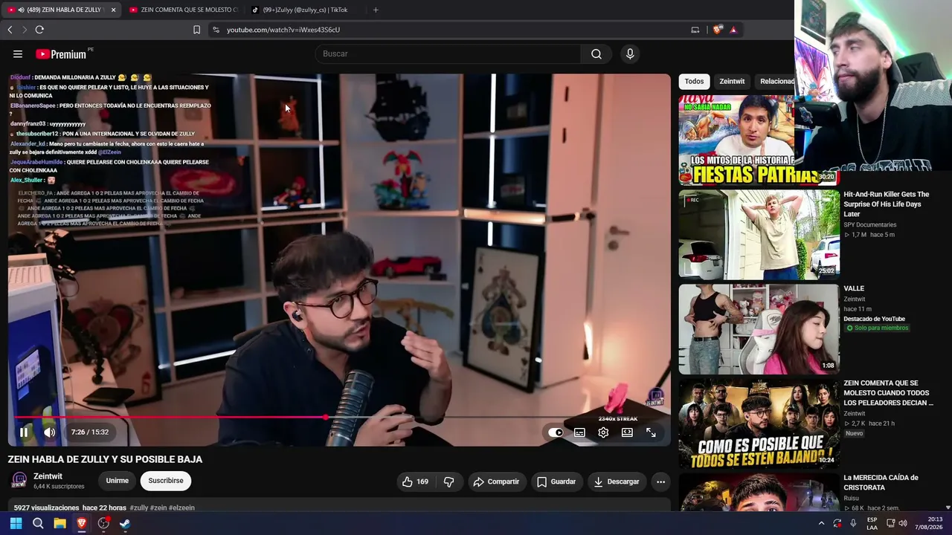Click the Brave Shields lion icon

coord(717,30)
